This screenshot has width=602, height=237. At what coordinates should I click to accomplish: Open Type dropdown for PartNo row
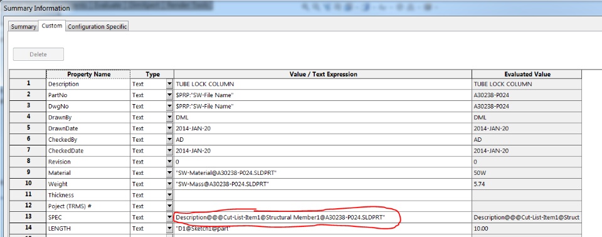pos(170,95)
